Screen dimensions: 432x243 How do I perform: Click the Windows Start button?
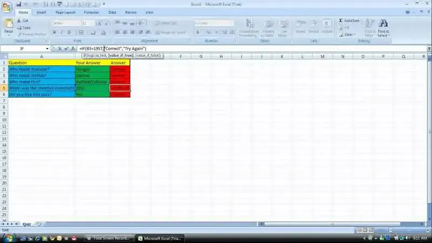click(6, 237)
